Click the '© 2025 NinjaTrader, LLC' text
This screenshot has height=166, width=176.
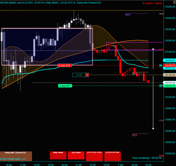click(x=13, y=159)
